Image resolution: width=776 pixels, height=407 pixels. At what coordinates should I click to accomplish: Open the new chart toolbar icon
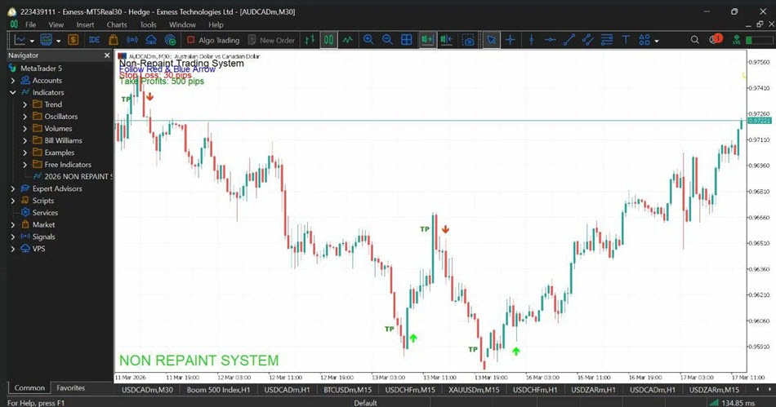[x=20, y=40]
